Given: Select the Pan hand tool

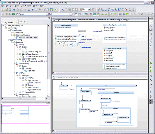Looking at the screenshot, I should (x=73, y=10).
